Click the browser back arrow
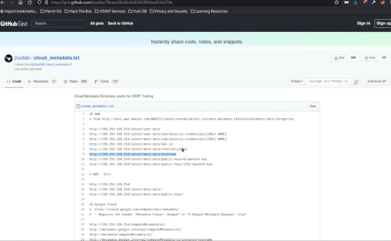391x241 pixels. tap(3, 3)
